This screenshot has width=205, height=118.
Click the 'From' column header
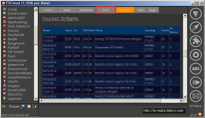click(69, 30)
